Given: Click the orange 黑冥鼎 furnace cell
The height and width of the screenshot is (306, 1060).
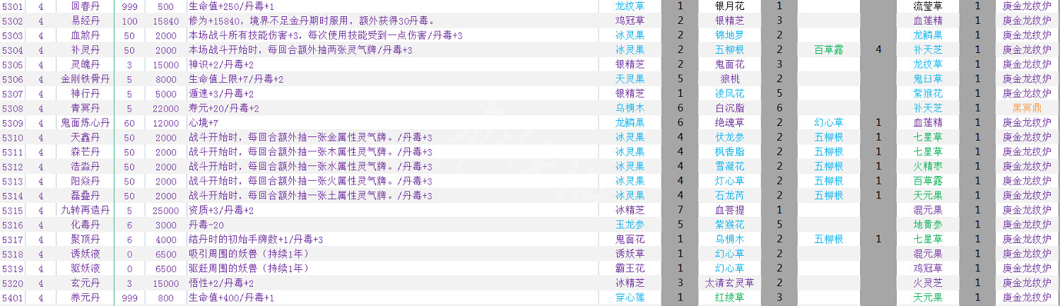Looking at the screenshot, I should (1027, 108).
